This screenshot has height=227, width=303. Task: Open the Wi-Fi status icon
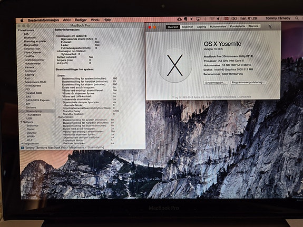[212, 19]
